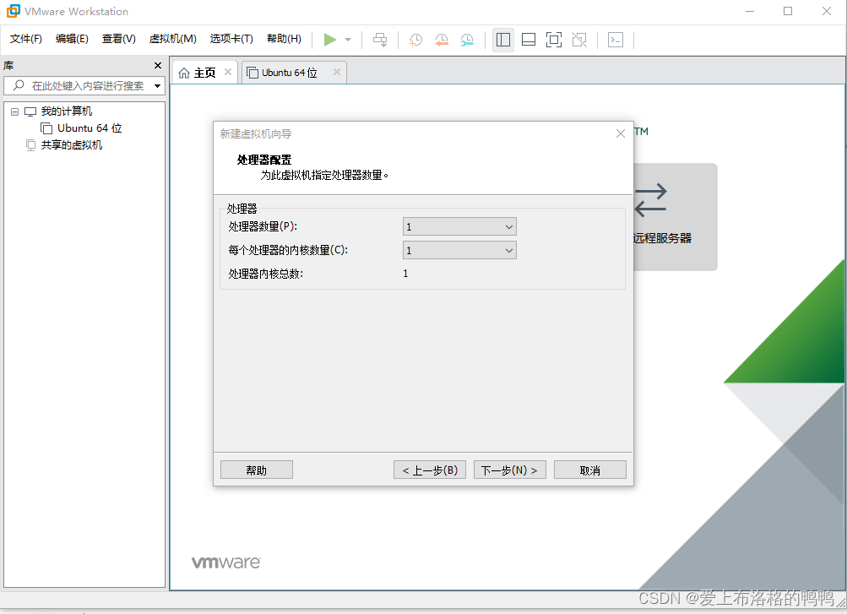Open the 处理器数量(P) dropdown
Image resolution: width=847 pixels, height=614 pixels.
459,227
